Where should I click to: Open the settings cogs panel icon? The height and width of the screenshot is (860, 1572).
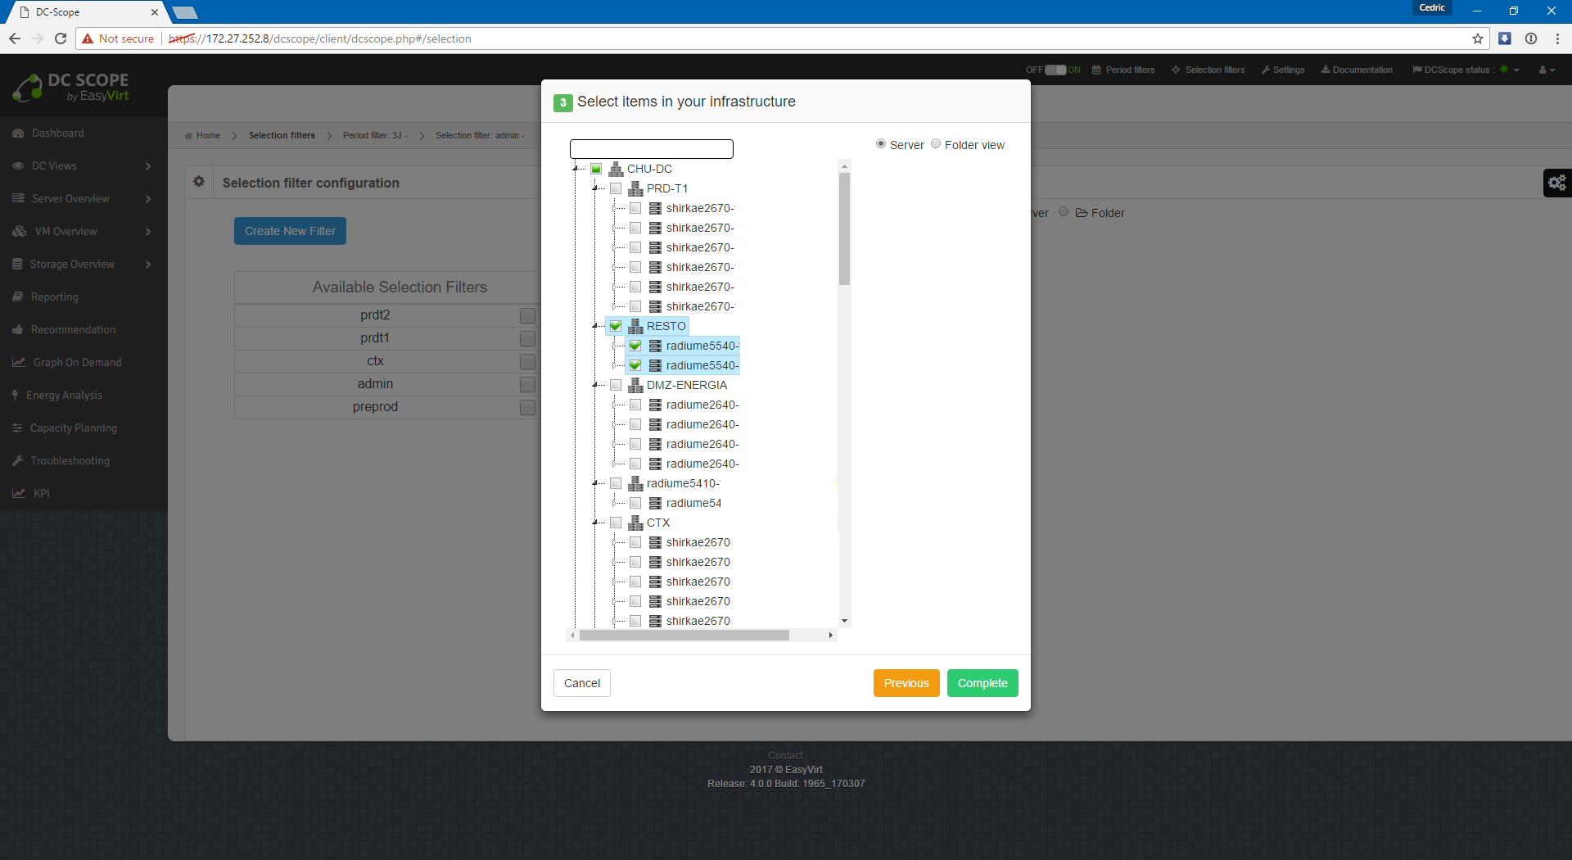tap(1556, 183)
